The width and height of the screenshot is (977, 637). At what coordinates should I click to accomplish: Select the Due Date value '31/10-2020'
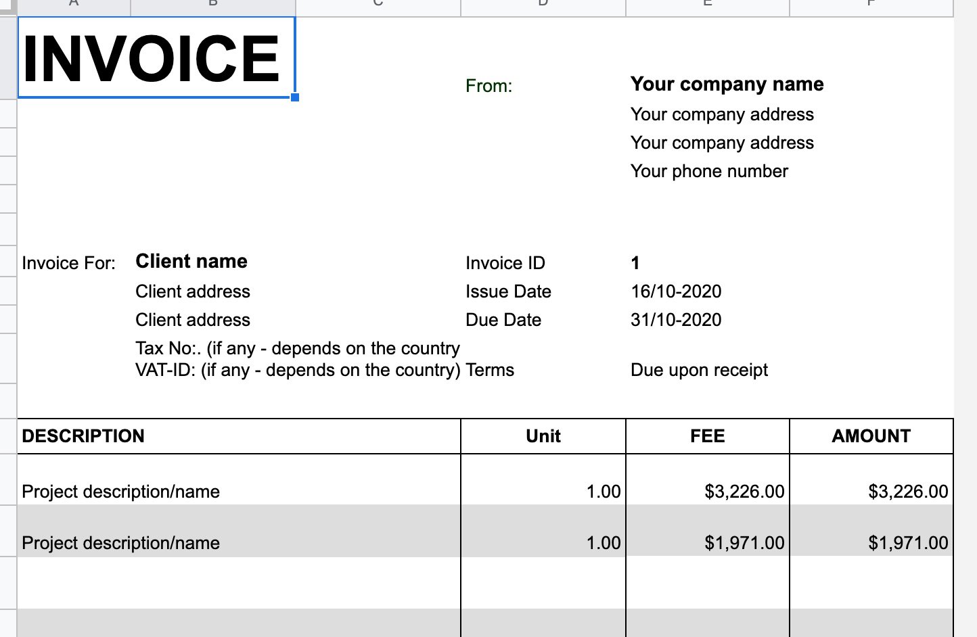click(x=676, y=320)
